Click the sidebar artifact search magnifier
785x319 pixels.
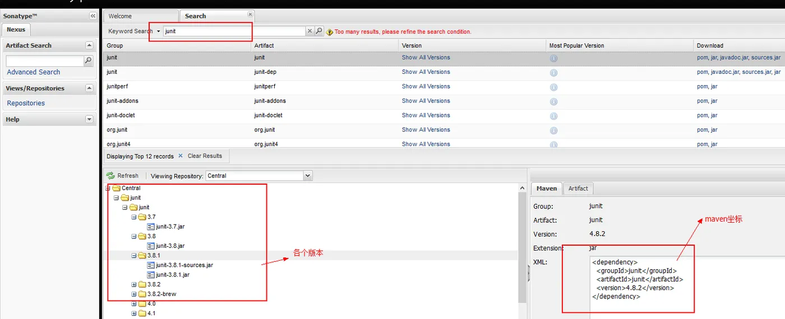pyautogui.click(x=88, y=60)
